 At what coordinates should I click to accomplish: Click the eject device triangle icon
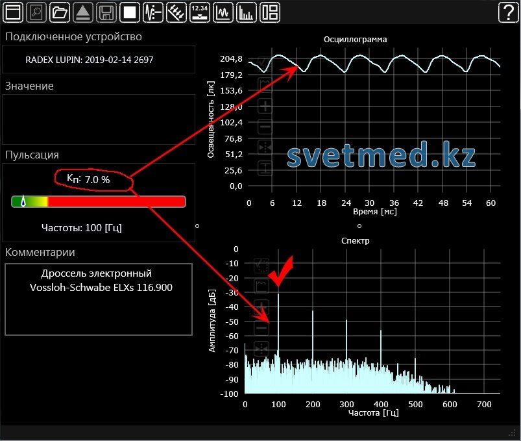point(83,12)
